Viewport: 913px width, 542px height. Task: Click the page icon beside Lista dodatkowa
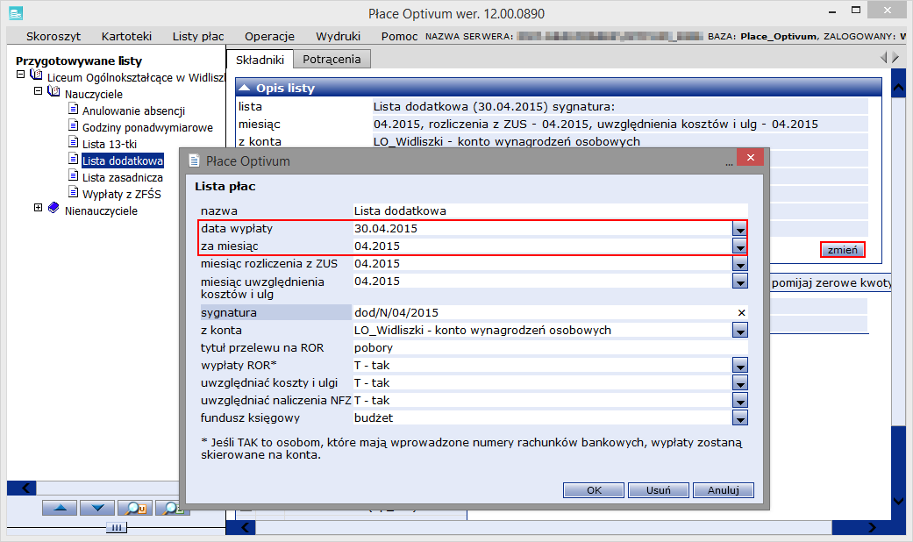[x=74, y=159]
